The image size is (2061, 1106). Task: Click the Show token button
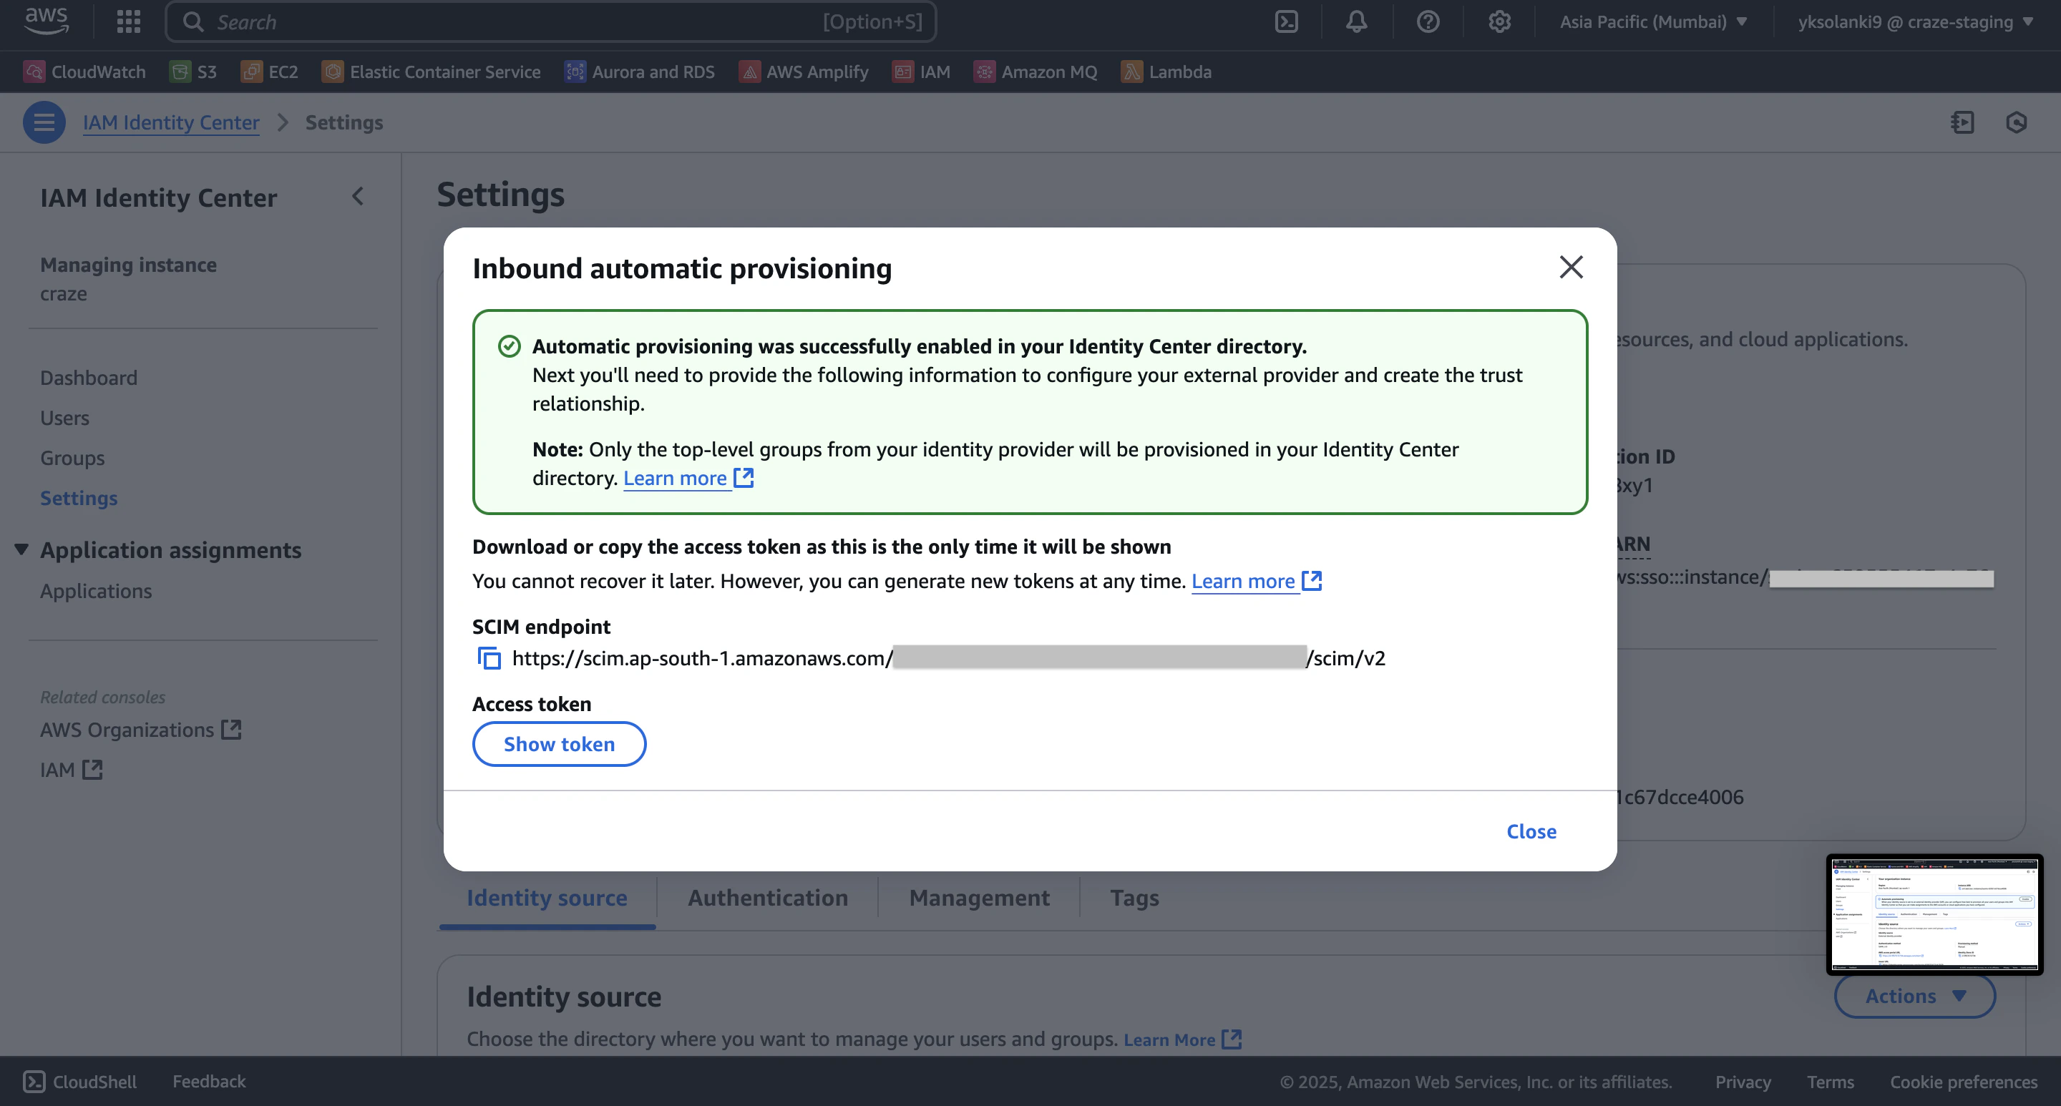558,744
